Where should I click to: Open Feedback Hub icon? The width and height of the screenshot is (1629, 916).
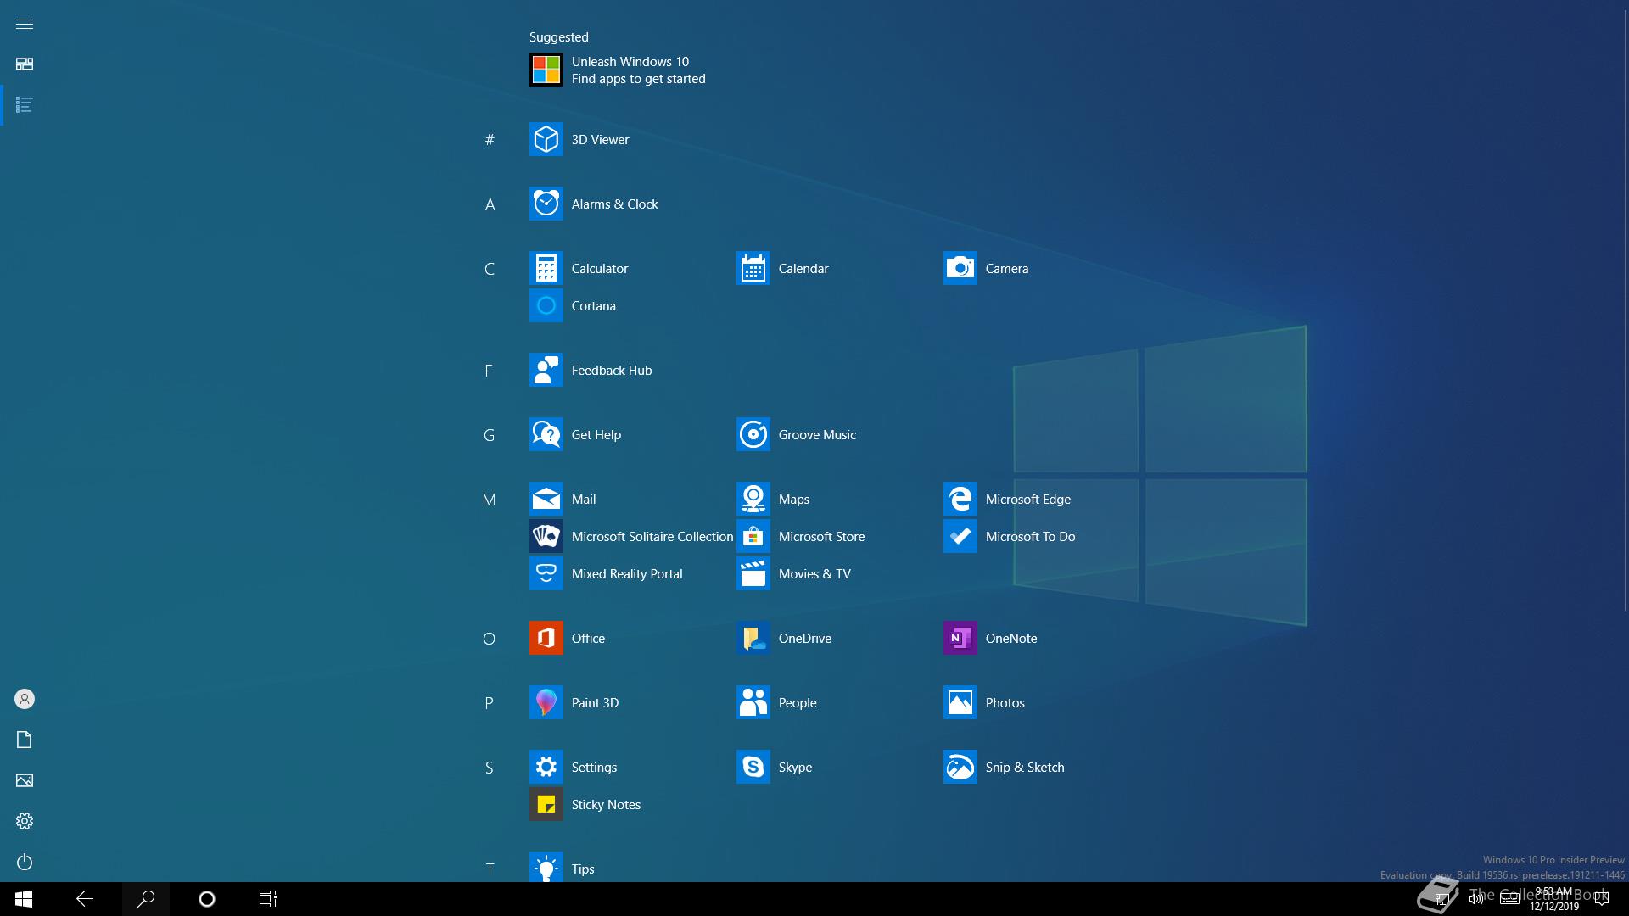tap(546, 370)
